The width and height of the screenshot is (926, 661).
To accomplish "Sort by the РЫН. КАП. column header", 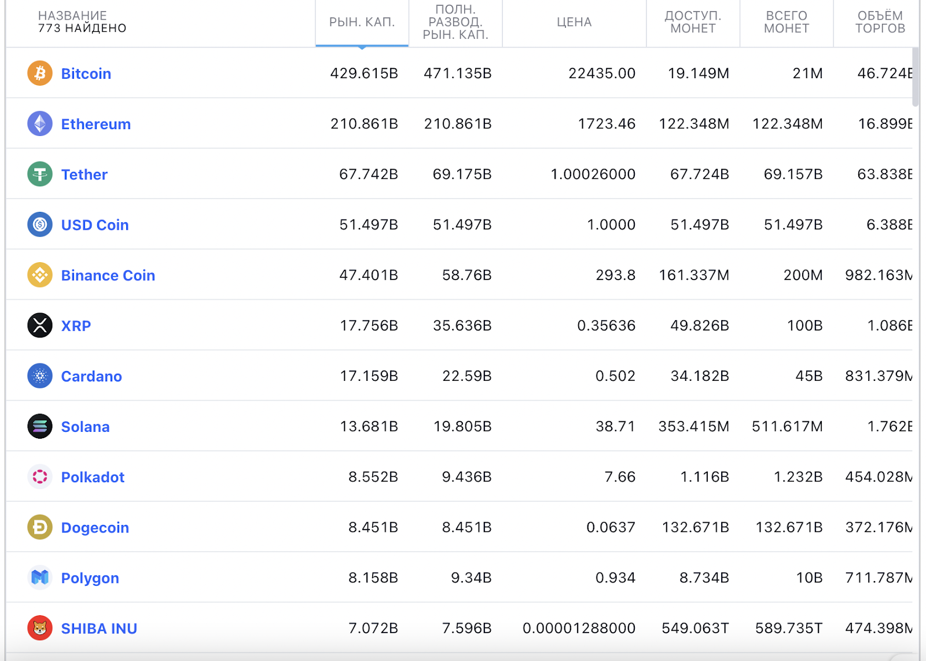I will click(362, 22).
